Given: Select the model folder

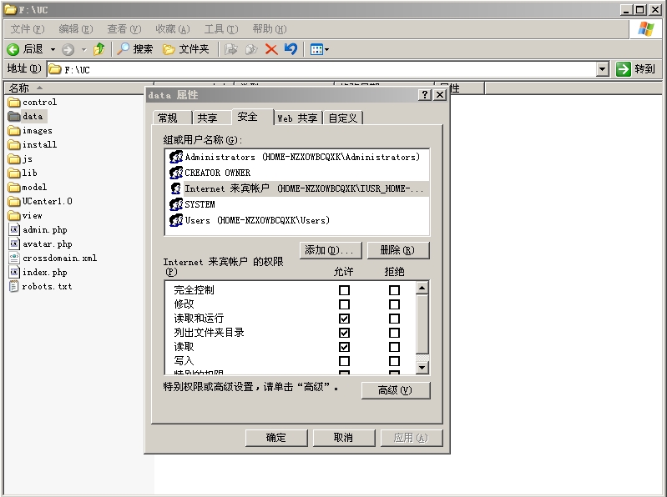Looking at the screenshot, I should point(28,187).
